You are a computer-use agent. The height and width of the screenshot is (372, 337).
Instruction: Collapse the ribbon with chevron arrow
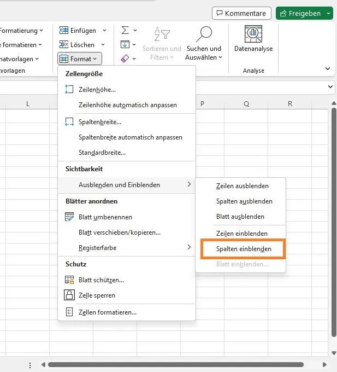[328, 69]
